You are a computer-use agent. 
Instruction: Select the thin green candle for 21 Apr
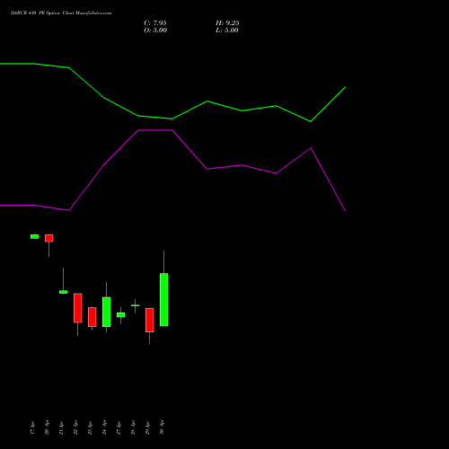pyautogui.click(x=64, y=292)
